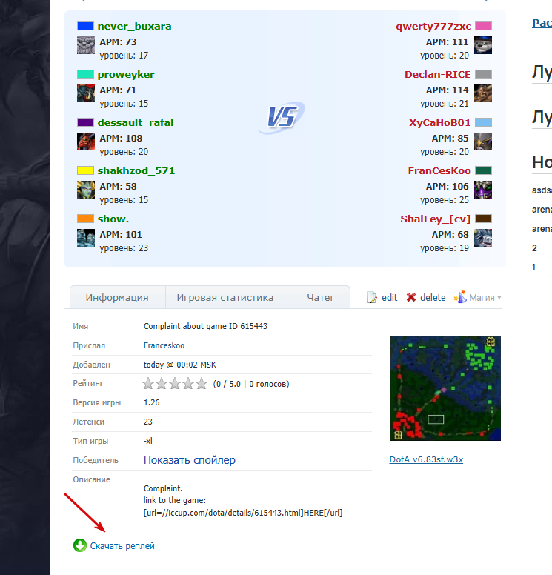Click the green download arrow icon
This screenshot has width=552, height=575.
click(80, 545)
